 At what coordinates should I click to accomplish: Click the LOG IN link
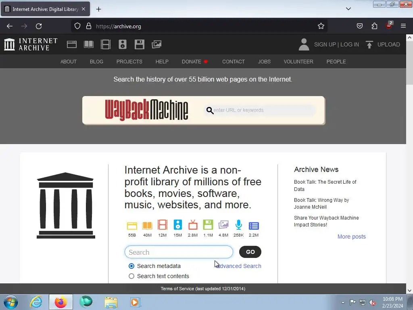(350, 44)
